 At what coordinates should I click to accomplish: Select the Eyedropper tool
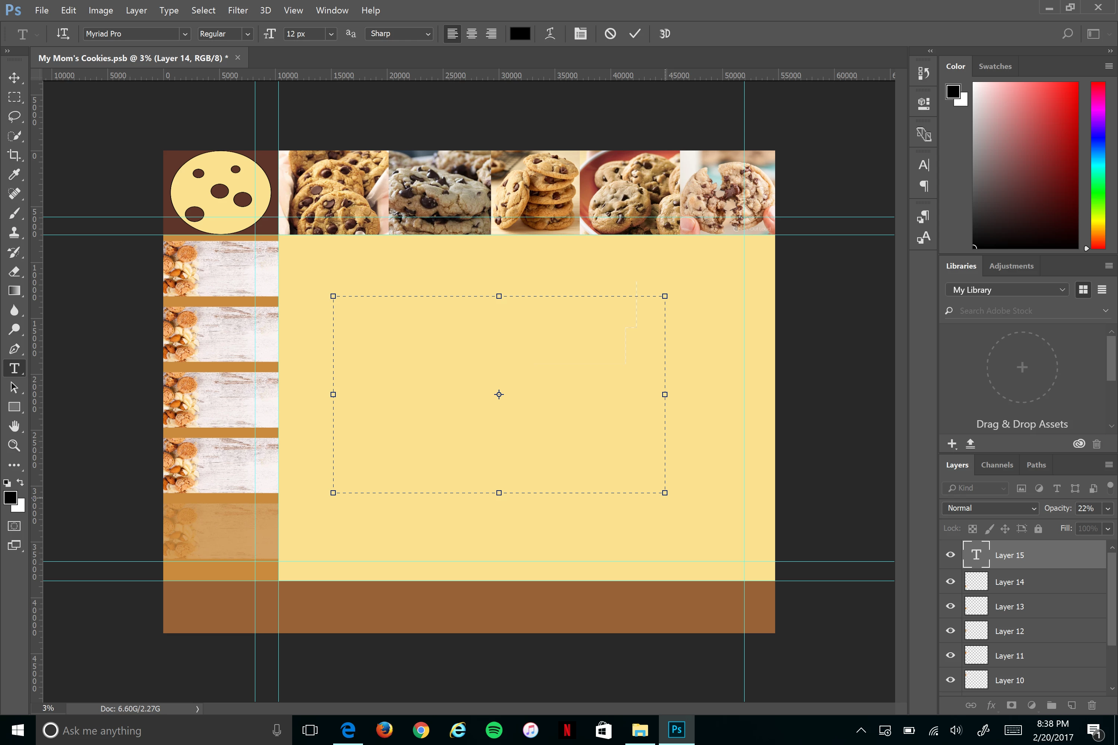(14, 174)
